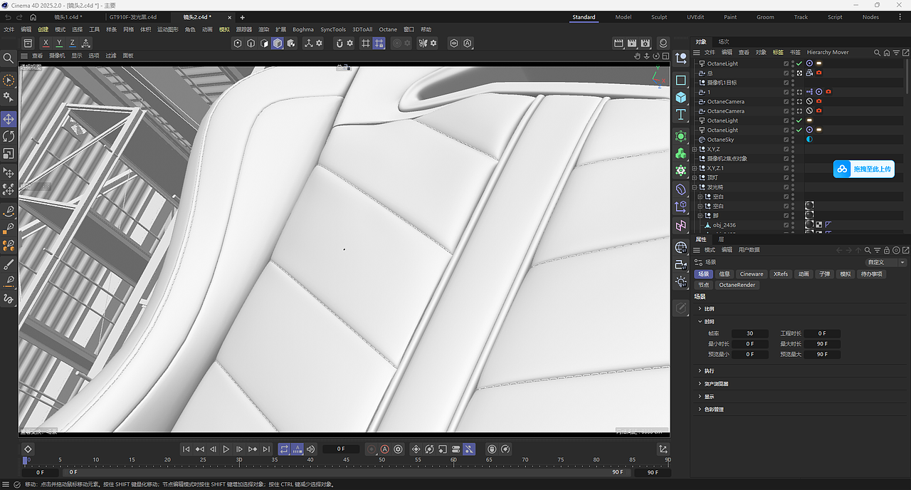Select the 摄像机1目标 object
911x490 pixels.
(722, 83)
